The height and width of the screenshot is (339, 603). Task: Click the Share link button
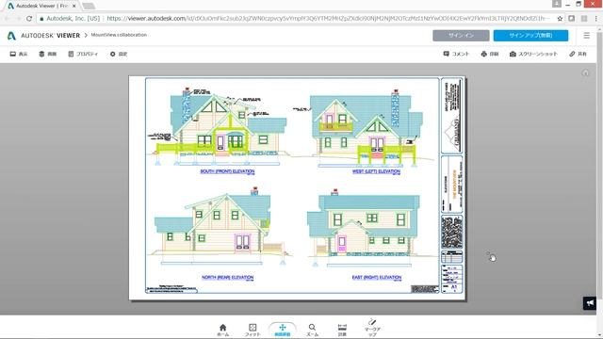coord(578,54)
